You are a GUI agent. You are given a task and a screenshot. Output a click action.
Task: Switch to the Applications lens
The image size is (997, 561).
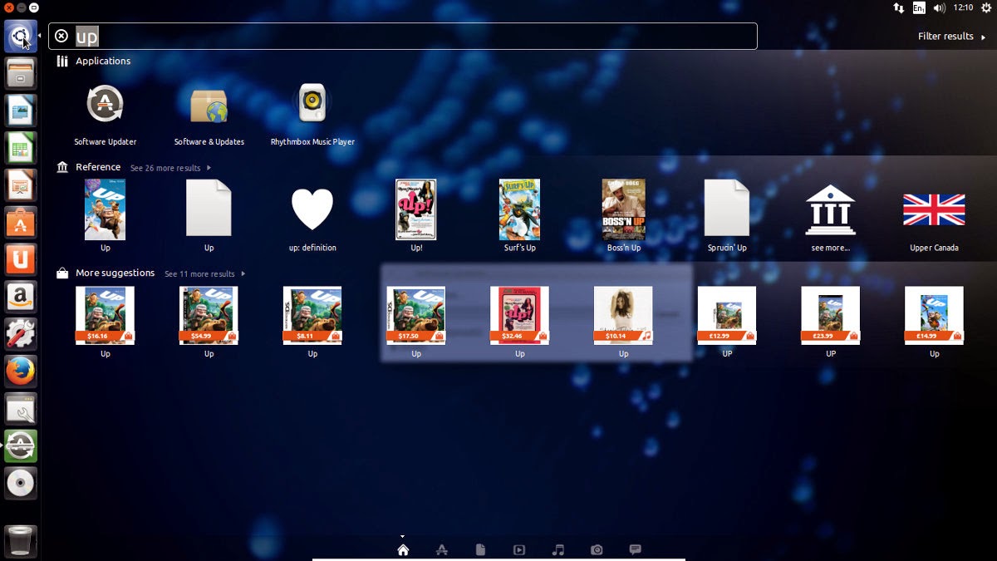point(442,549)
